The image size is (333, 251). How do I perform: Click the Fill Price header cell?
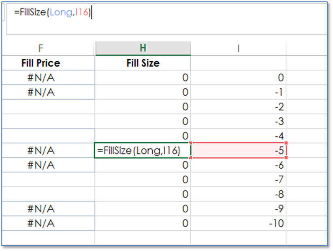point(41,63)
